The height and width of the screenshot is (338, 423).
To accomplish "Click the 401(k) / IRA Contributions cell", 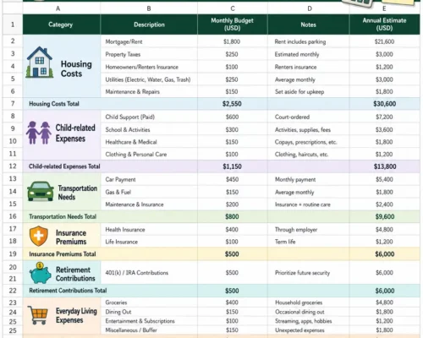I will pos(149,273).
